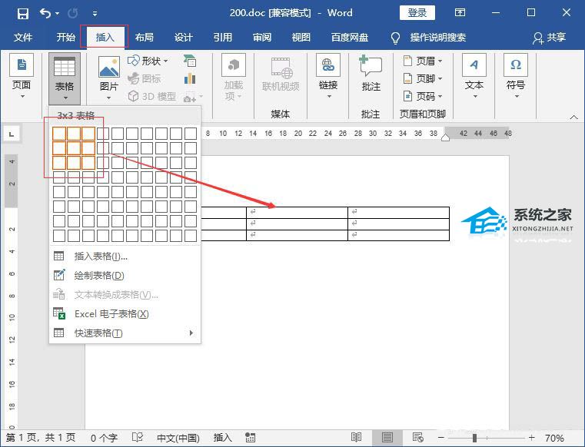Expand the 快速表格 submenu arrow

191,333
